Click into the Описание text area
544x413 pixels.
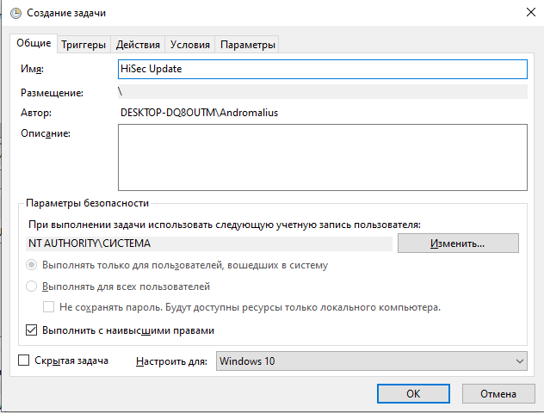pos(323,157)
